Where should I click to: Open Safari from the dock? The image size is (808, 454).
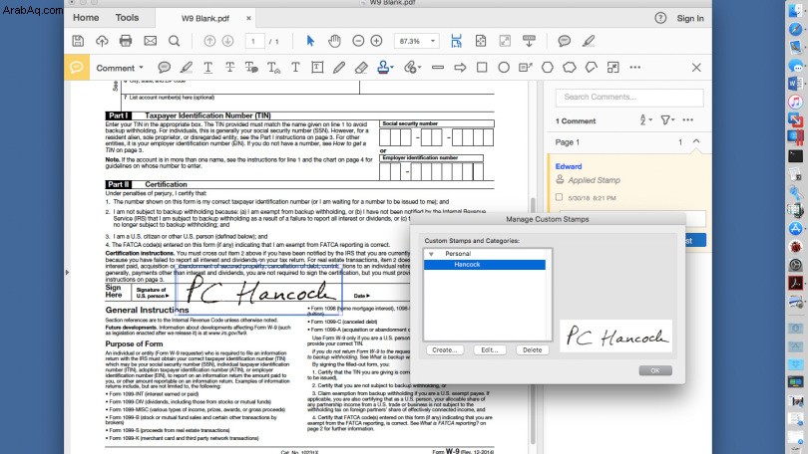[x=796, y=29]
